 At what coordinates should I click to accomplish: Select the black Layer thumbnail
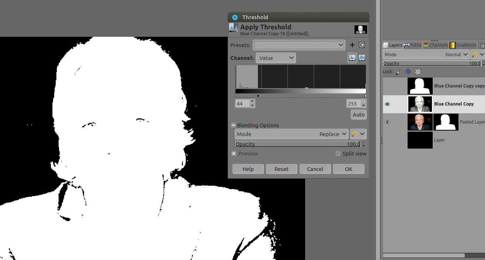(x=420, y=140)
